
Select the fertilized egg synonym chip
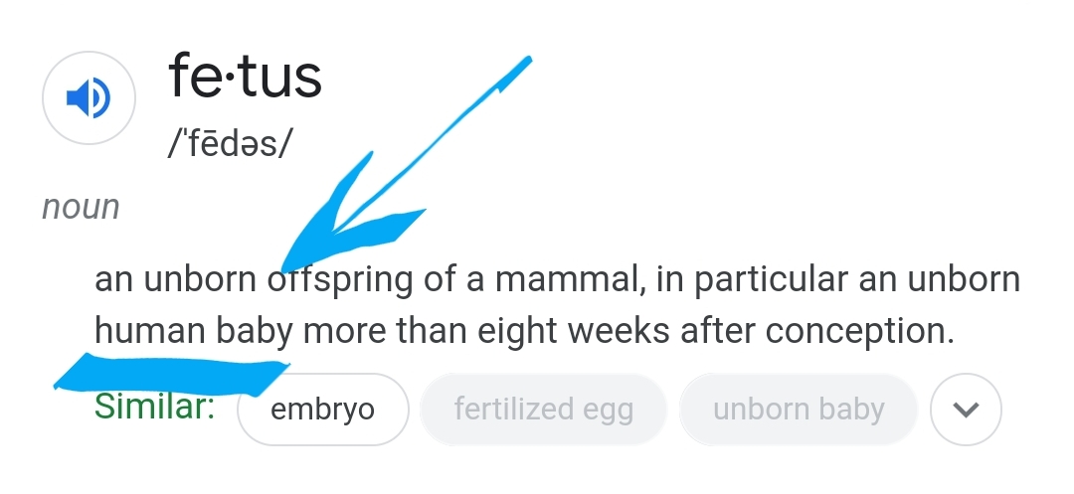coord(543,410)
